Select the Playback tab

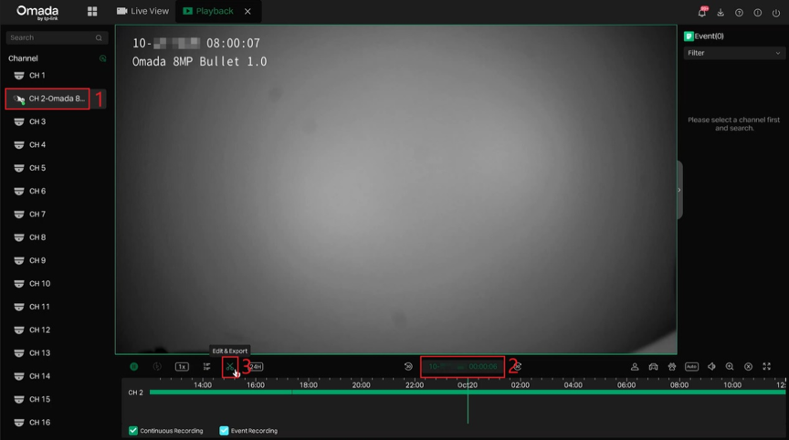pos(208,11)
